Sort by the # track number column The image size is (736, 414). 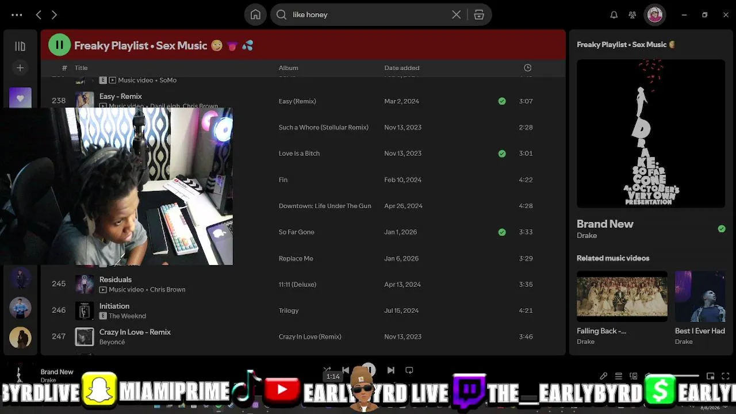tap(64, 68)
